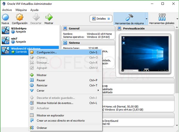Click the 'Corriendo' status text

pyautogui.click(x=21, y=52)
